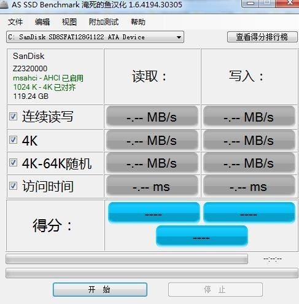Open the 视图 menu
Image resolution: width=299 pixels, height=304 pixels.
pyautogui.click(x=69, y=22)
